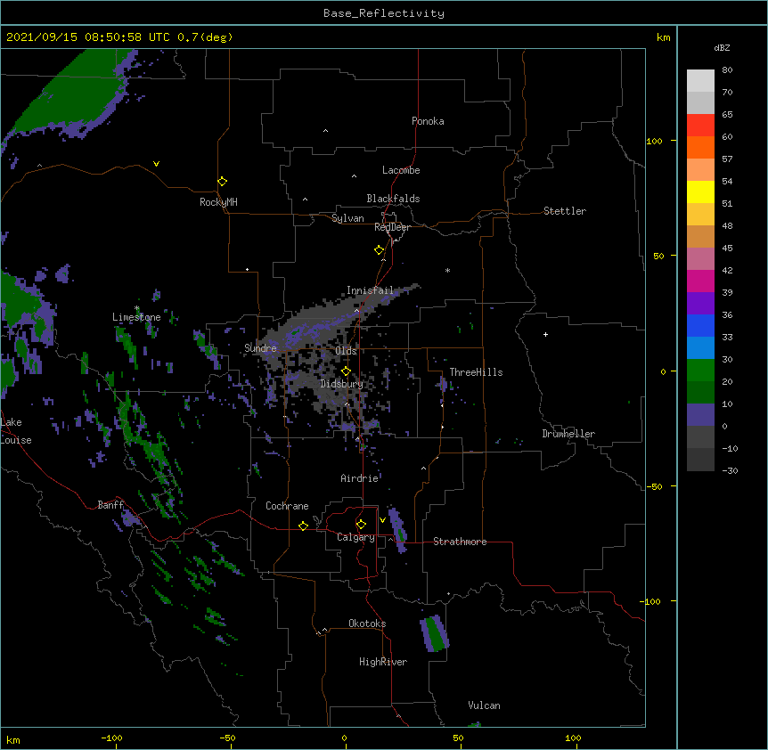This screenshot has width=768, height=750.
Task: Click the Base_Reflectivity title
Action: pyautogui.click(x=384, y=13)
